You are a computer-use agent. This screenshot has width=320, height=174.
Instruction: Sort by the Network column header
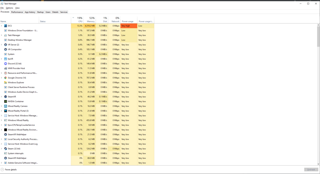(x=114, y=20)
